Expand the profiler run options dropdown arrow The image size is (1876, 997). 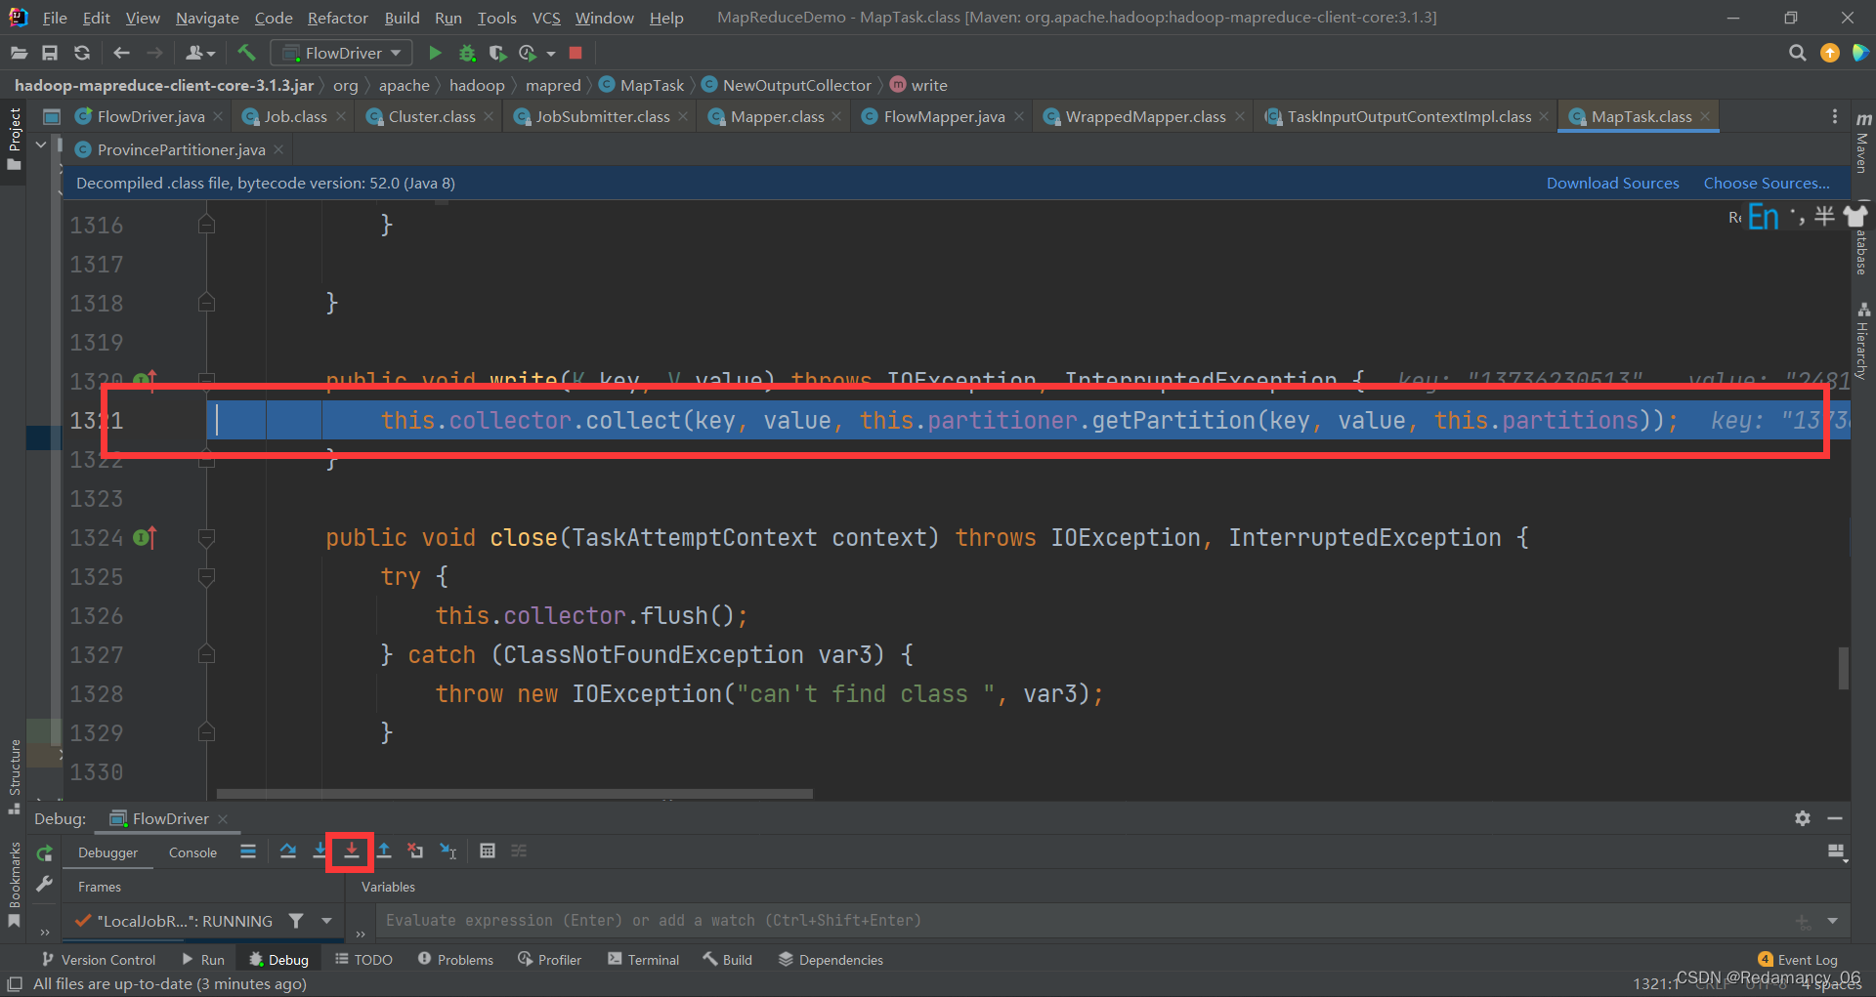pos(551,54)
